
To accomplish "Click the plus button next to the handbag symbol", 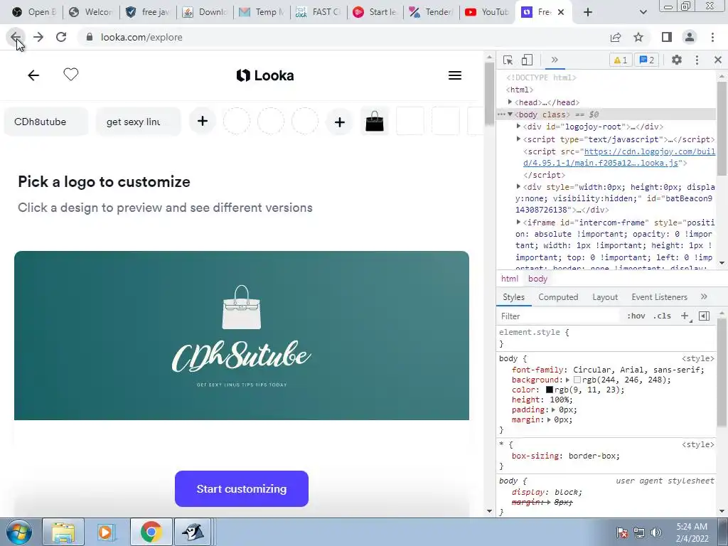I will (339, 122).
